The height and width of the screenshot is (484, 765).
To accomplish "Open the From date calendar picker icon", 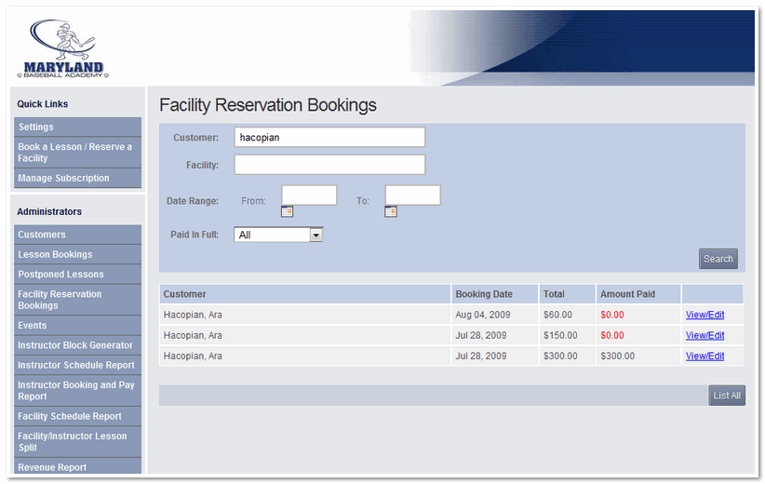I will coord(287,211).
